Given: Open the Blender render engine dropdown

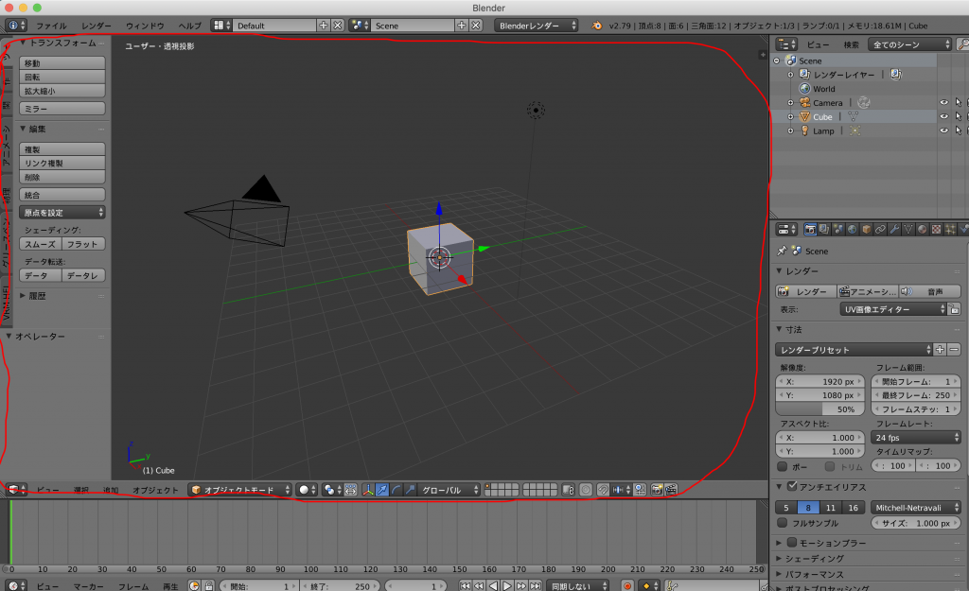Looking at the screenshot, I should [x=536, y=26].
